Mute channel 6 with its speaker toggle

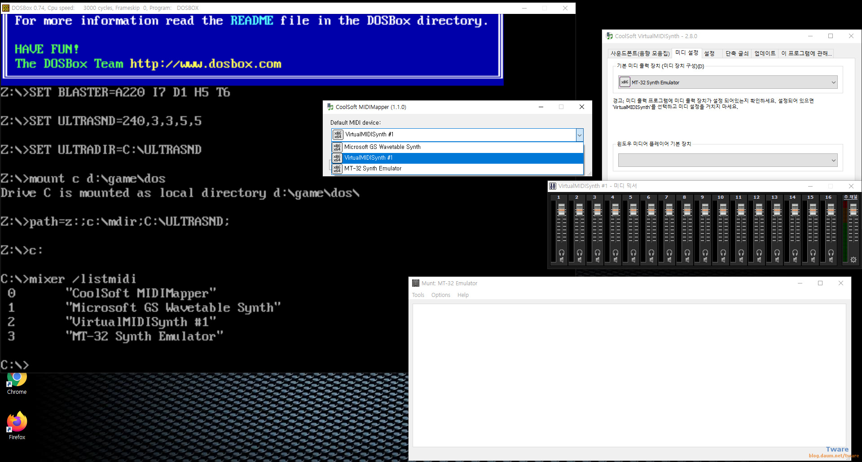(x=651, y=260)
